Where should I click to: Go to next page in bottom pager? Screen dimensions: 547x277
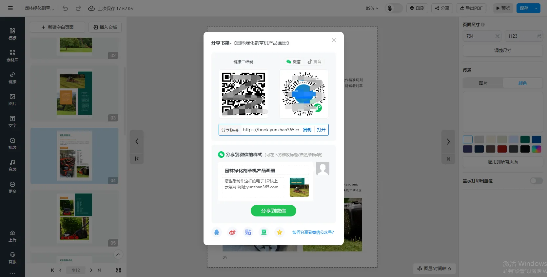(x=91, y=270)
